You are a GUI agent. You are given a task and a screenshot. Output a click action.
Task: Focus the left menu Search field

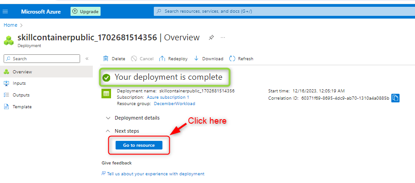click(42, 59)
